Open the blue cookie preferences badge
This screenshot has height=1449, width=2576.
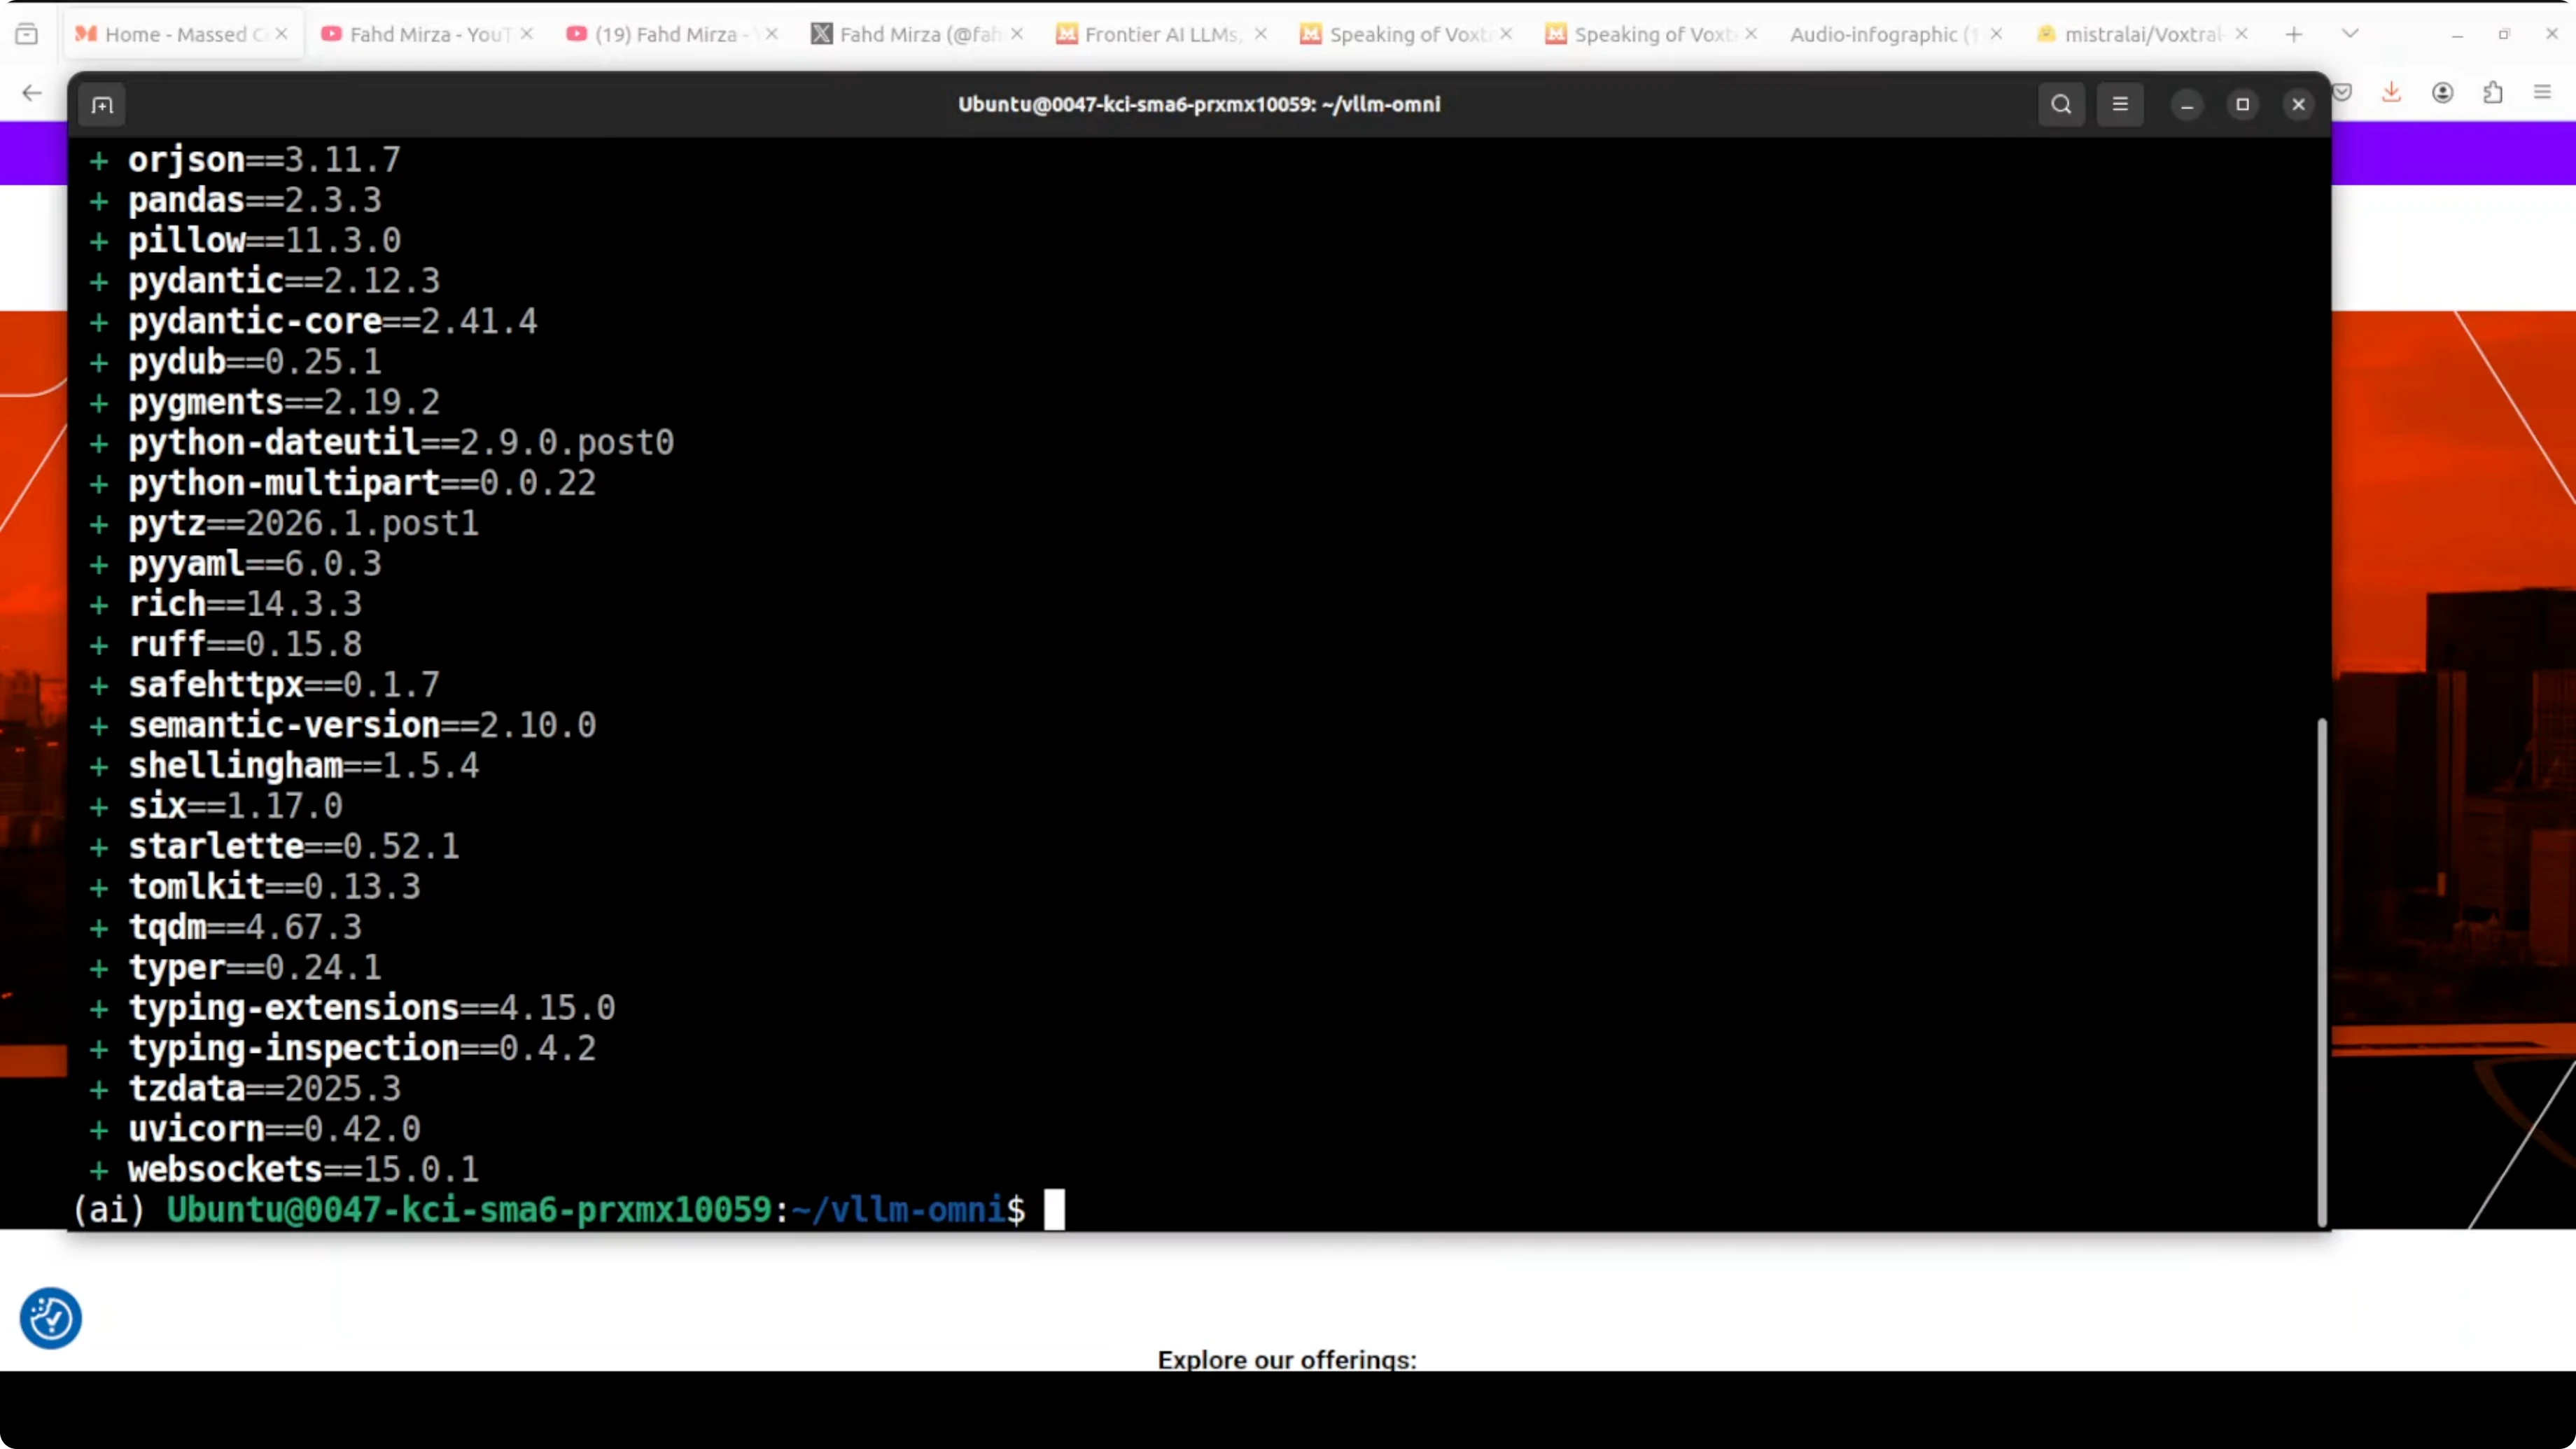tap(50, 1318)
